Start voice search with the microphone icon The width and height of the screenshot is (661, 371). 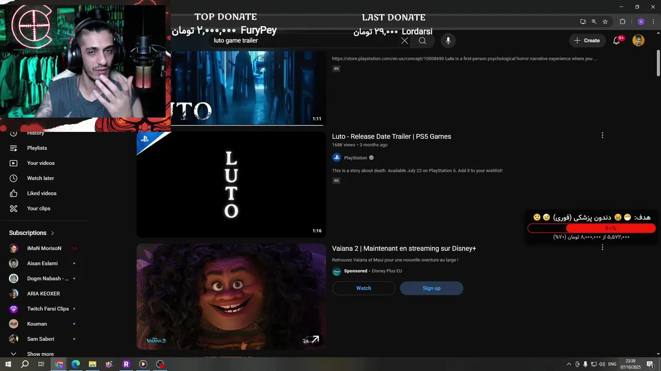click(x=448, y=41)
